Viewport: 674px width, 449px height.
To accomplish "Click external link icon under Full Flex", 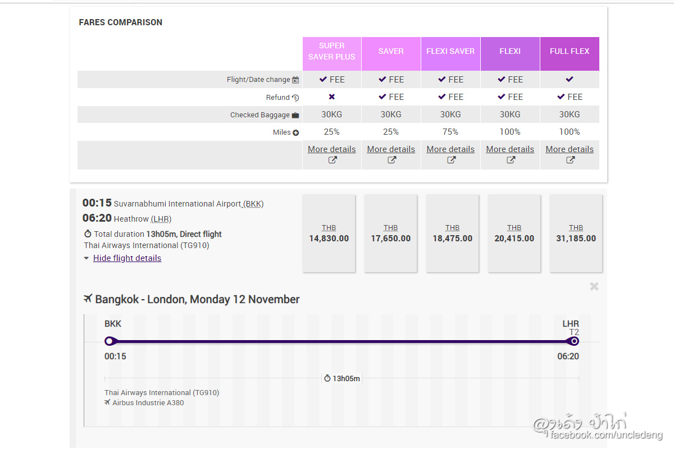I will pyautogui.click(x=570, y=160).
